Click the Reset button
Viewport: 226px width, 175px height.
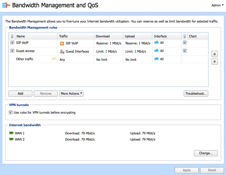point(212,170)
